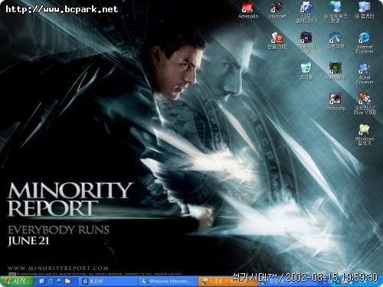Activate the flashing orange taskbar button
383x287 pixels.
click(228, 282)
